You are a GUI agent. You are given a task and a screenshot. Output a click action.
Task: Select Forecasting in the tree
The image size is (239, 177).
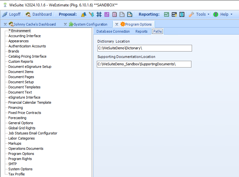coord(17,118)
